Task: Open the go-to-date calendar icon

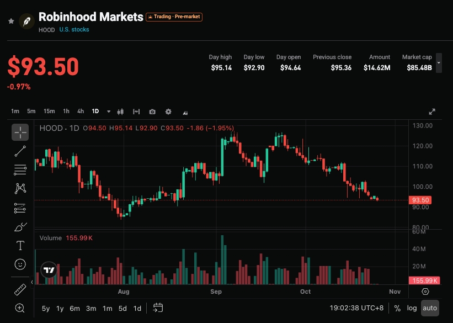Action: click(x=158, y=308)
